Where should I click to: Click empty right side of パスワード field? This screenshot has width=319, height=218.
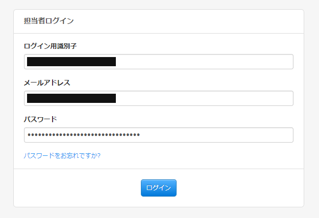click(230, 135)
